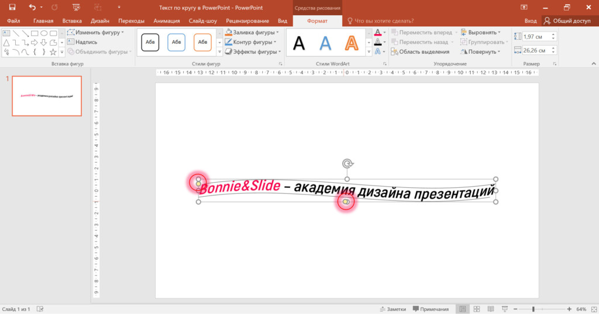The image size is (599, 314).
Task: Select the arrow line shape
Action: point(25,33)
